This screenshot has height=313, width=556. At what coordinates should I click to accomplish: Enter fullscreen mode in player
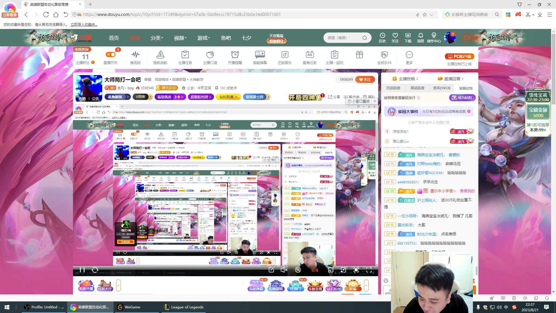click(x=369, y=270)
